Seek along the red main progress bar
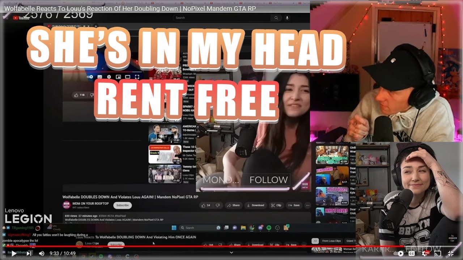Screen dimensions: 463x260 [231, 247]
